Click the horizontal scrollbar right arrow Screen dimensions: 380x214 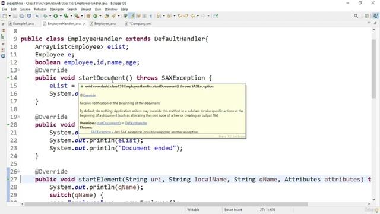click(x=369, y=204)
